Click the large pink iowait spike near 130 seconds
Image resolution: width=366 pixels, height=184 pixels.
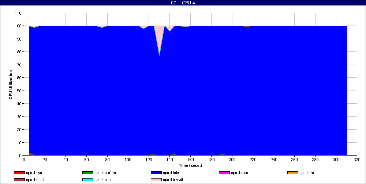coord(160,37)
